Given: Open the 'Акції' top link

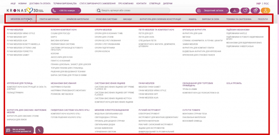Looking at the screenshot, I should click(x=13, y=4).
